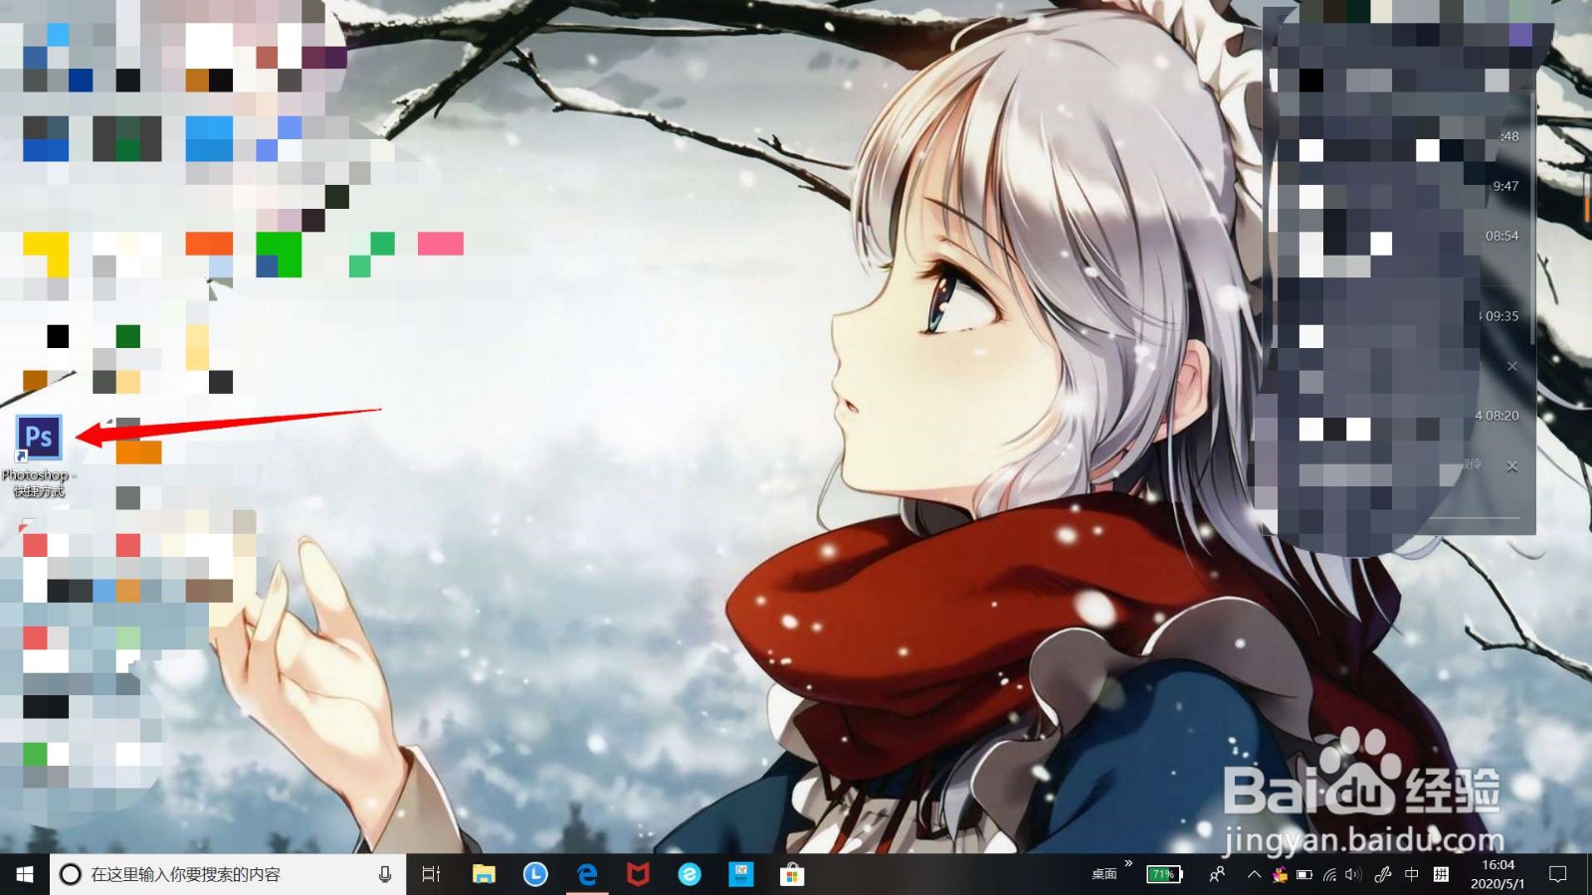This screenshot has height=895, width=1592.
Task: Toggle the 中 input language indicator
Action: click(x=1412, y=874)
